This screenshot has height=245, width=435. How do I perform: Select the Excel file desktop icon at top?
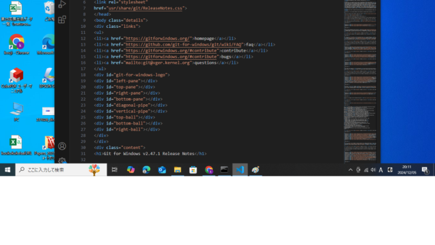(x=16, y=14)
